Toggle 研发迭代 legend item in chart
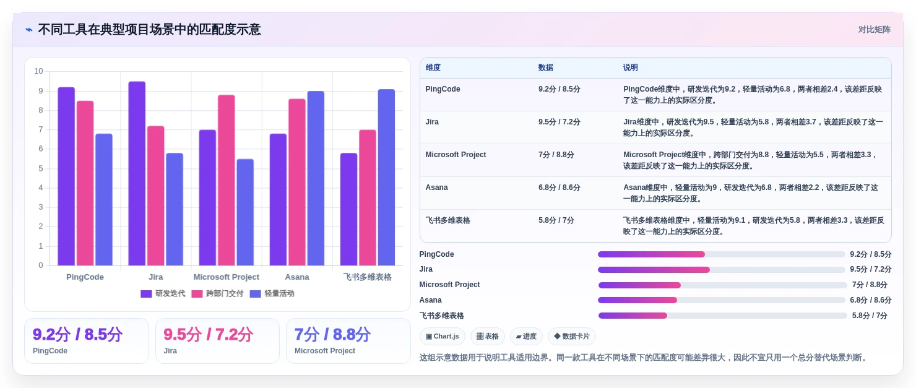 click(163, 293)
